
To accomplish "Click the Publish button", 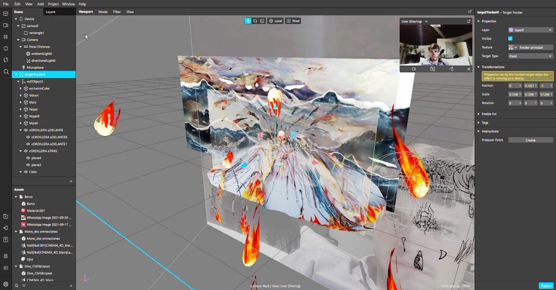I will click(546, 286).
